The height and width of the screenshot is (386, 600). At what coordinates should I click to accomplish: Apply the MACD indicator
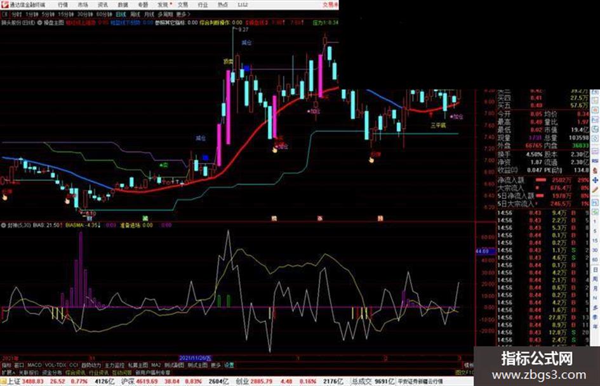pyautogui.click(x=34, y=365)
